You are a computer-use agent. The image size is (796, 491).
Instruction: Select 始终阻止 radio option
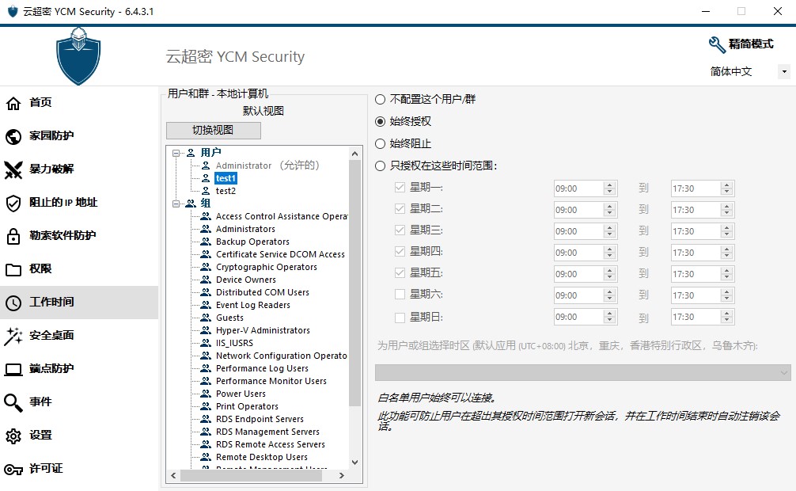click(380, 144)
